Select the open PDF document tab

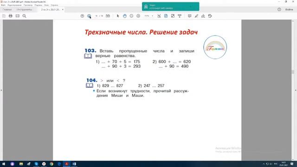click(x=51, y=9)
